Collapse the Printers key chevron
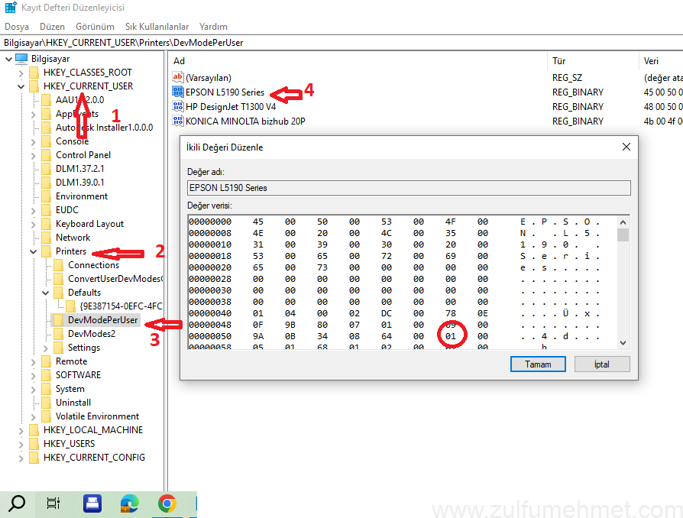This screenshot has height=518, width=683. [x=34, y=251]
